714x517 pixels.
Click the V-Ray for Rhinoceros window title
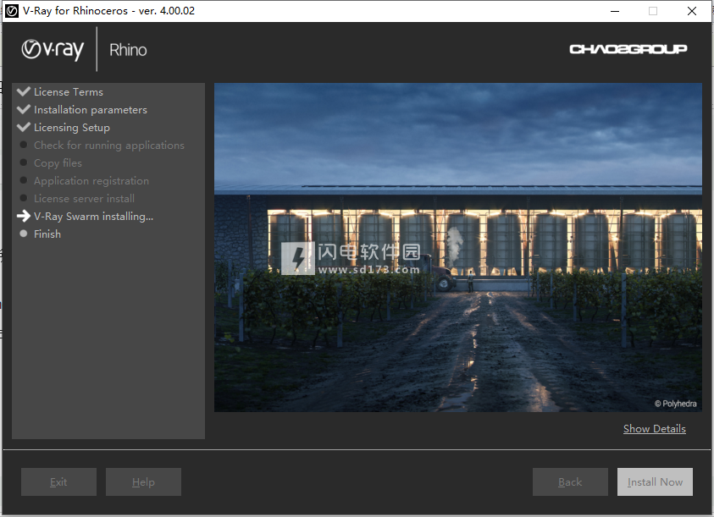pyautogui.click(x=108, y=10)
